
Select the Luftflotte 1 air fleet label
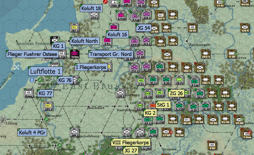[45, 71]
